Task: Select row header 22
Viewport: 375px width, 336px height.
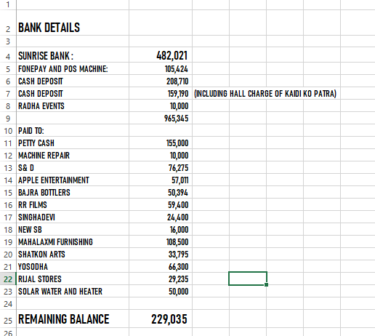Action: pos(8,279)
